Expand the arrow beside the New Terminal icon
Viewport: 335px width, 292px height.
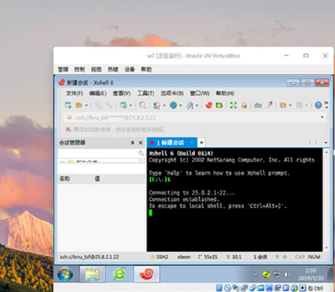coord(130,106)
